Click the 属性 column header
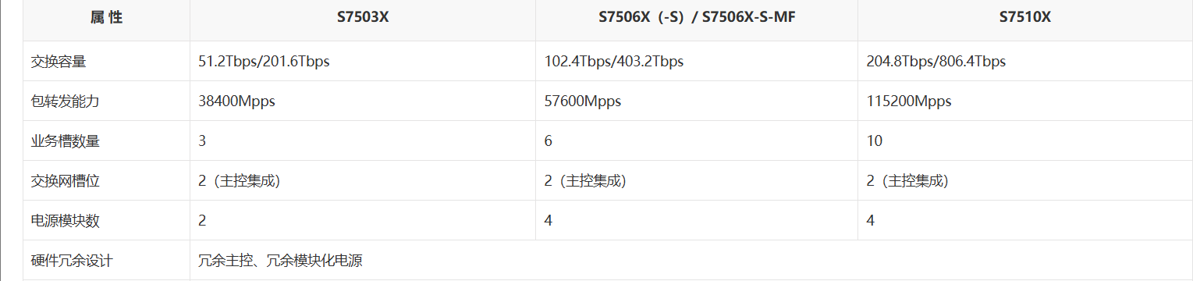The height and width of the screenshot is (281, 1193). (x=106, y=18)
